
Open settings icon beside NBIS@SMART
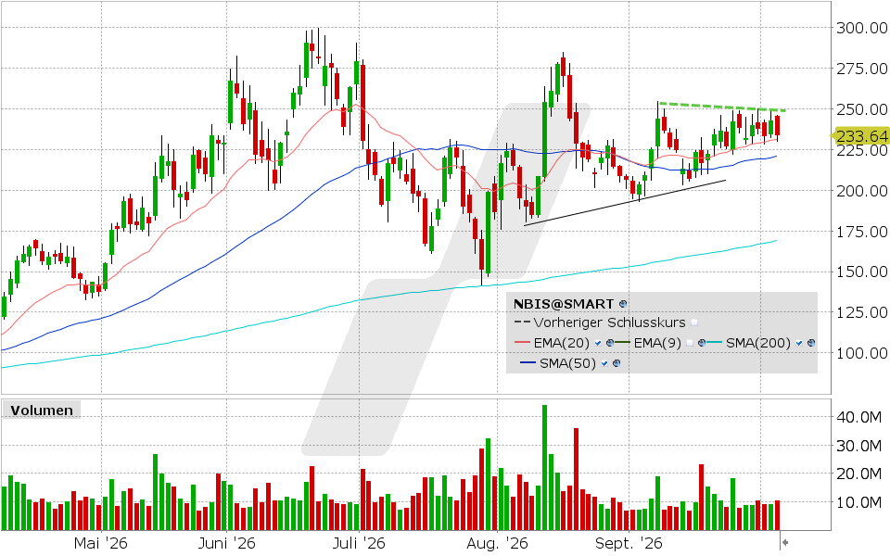tap(623, 304)
